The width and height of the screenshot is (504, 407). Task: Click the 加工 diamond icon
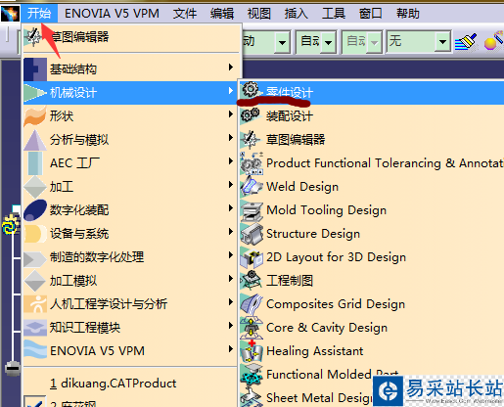tap(34, 187)
